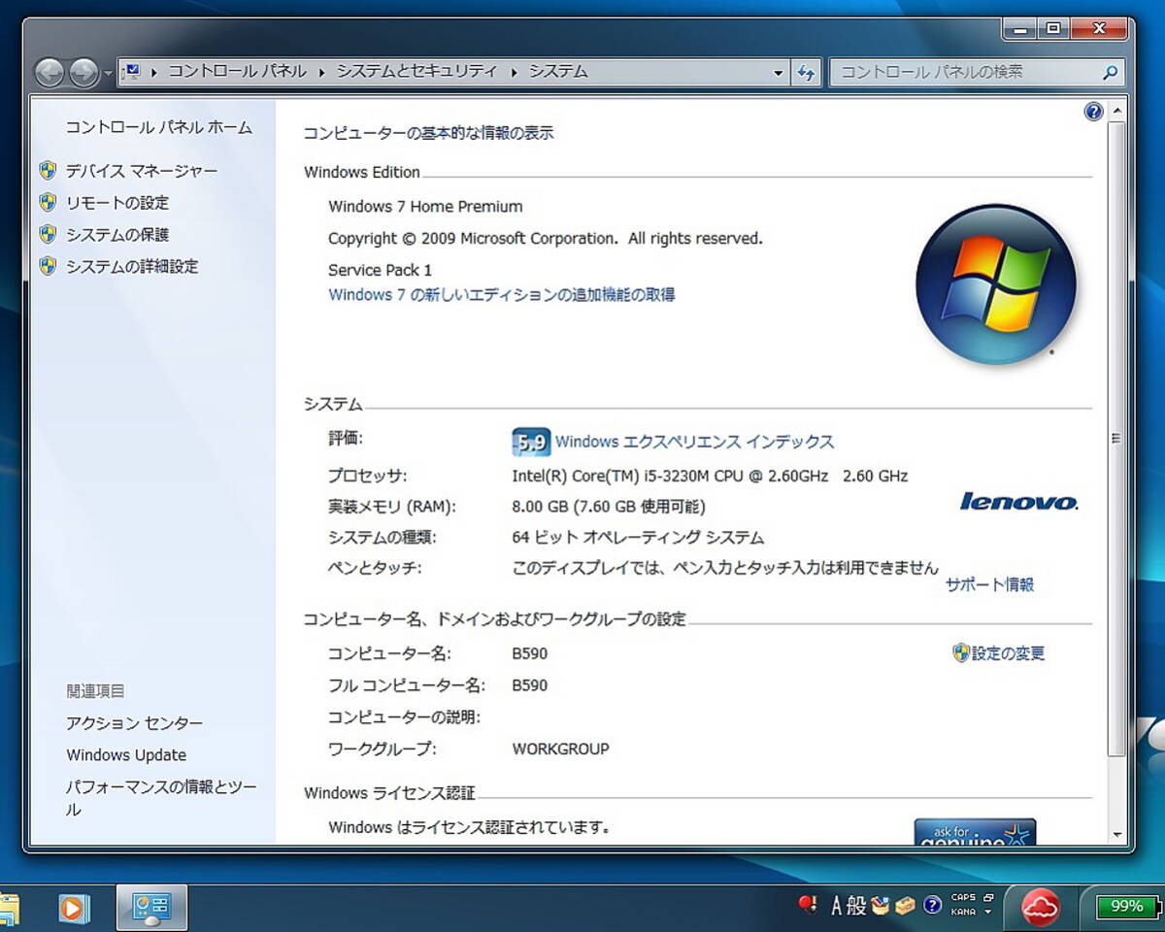Viewport: 1165px width, 932px height.
Task: Open Windows エクスペリエンス インデックス link
Action: (x=694, y=442)
